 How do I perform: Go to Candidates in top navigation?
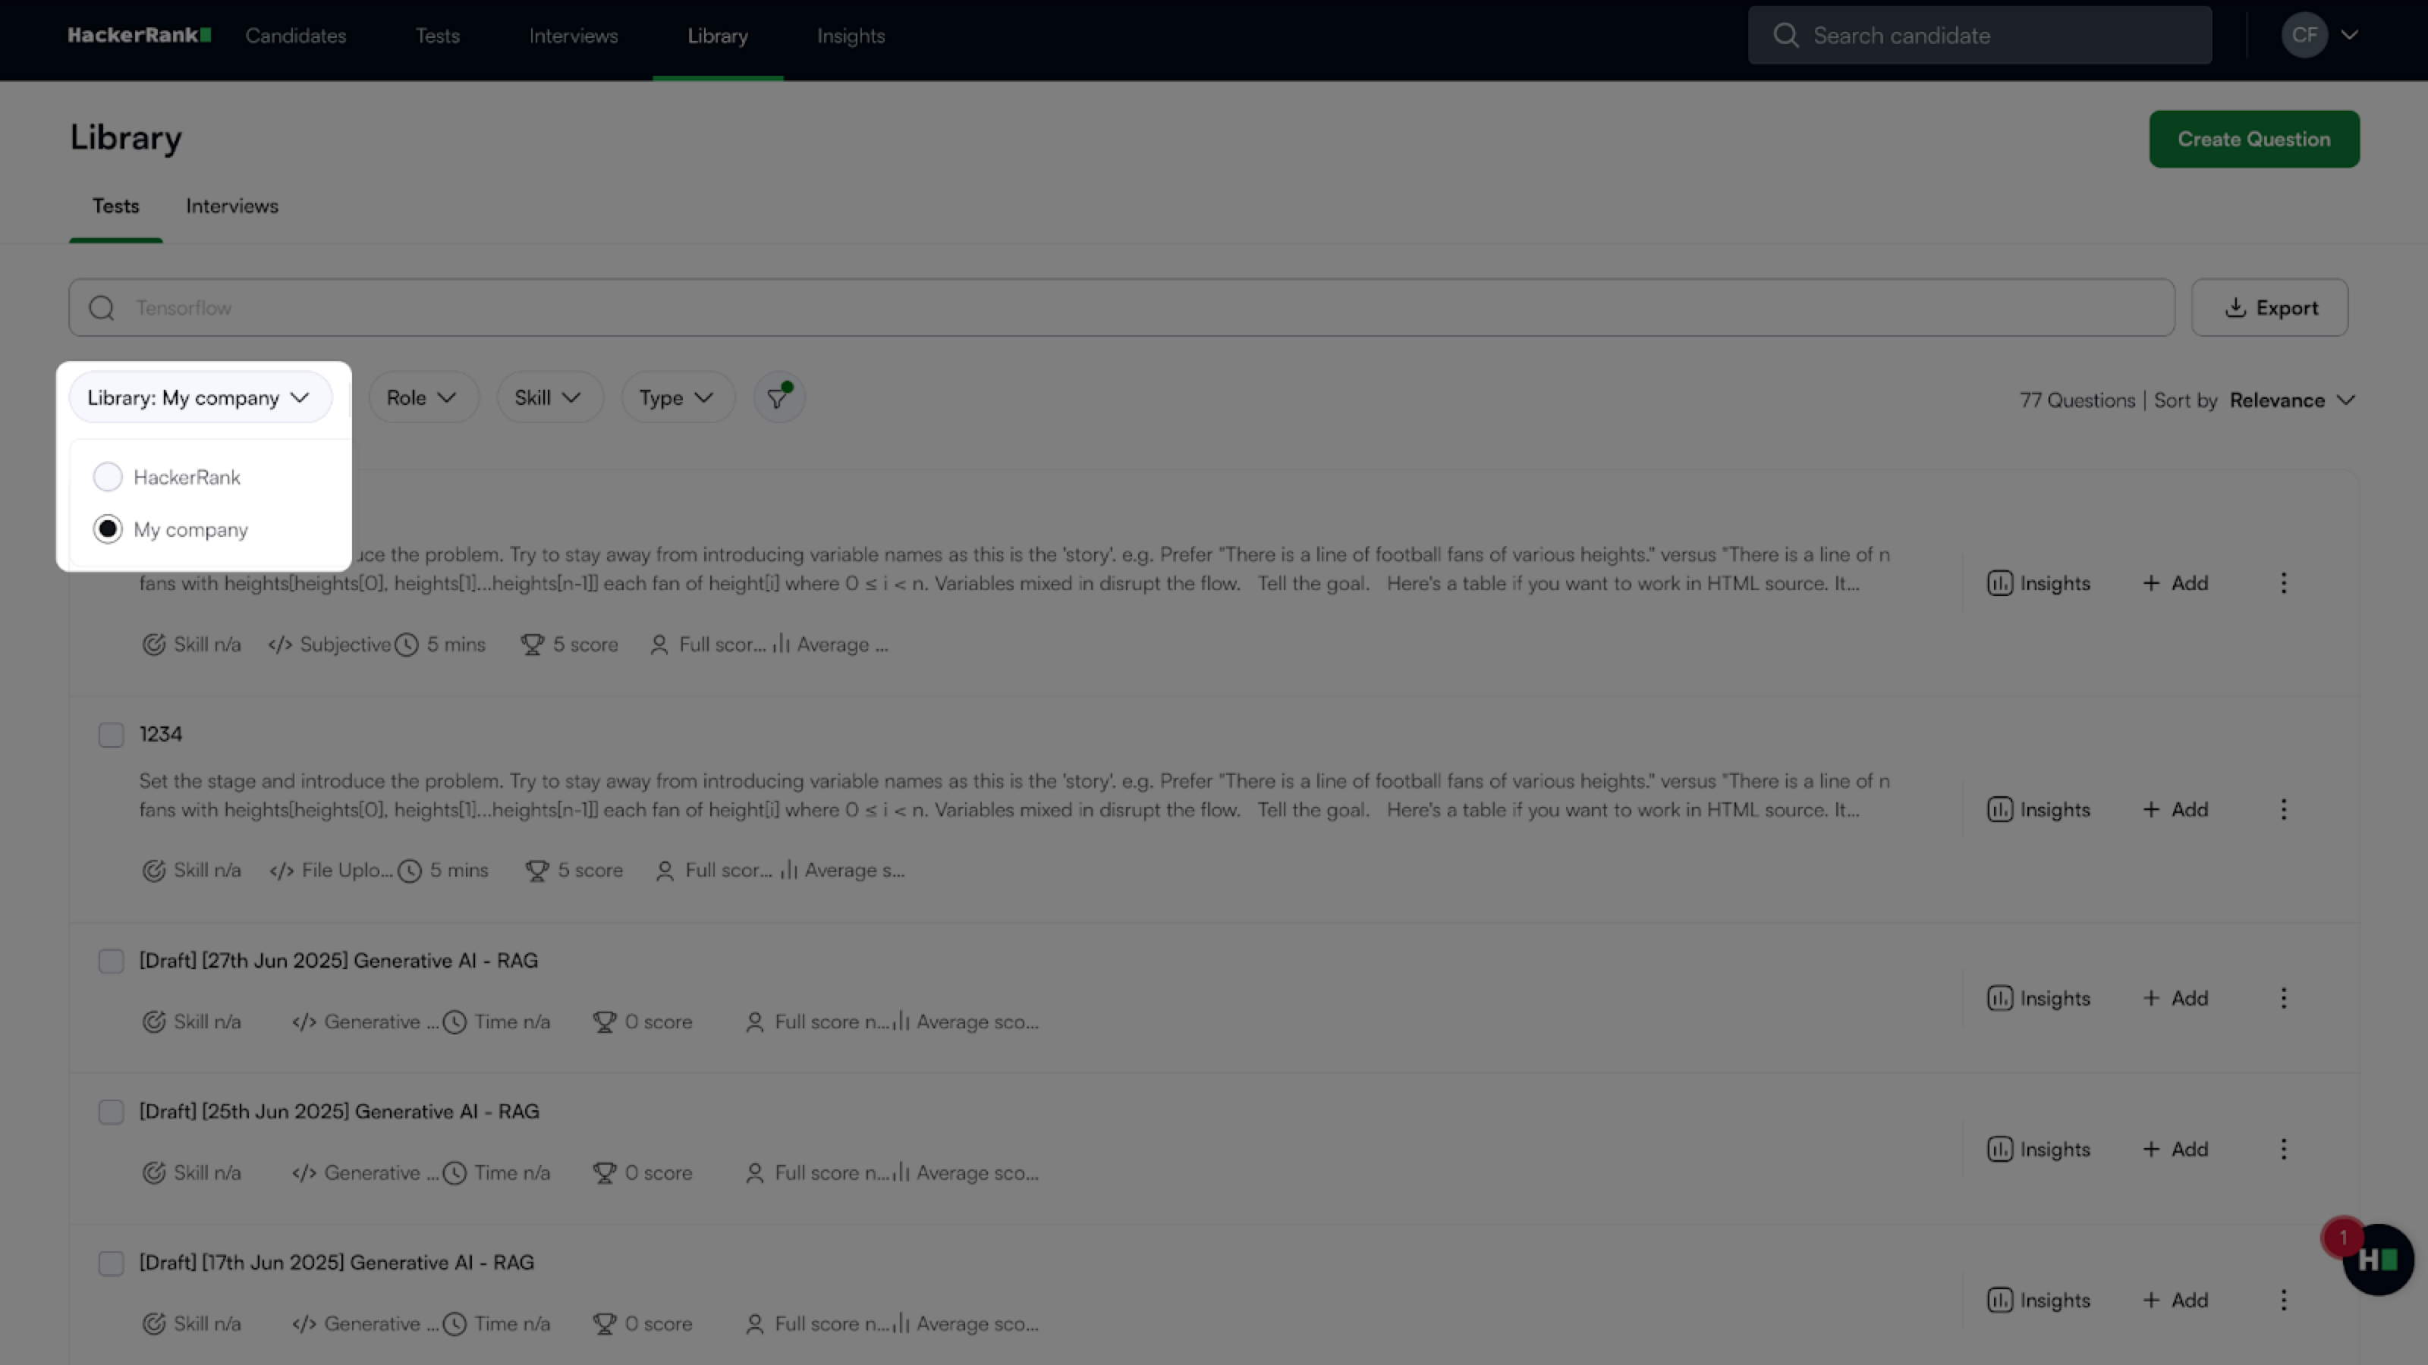[296, 36]
